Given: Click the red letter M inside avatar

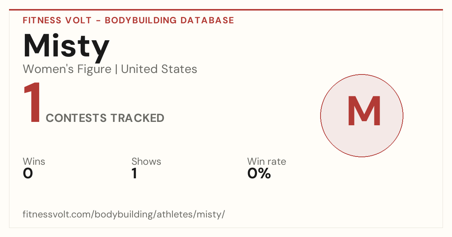Looking at the screenshot, I should [x=364, y=111].
